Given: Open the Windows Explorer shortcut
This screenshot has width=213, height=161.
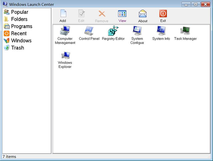Looking at the screenshot, I should pos(65,56).
